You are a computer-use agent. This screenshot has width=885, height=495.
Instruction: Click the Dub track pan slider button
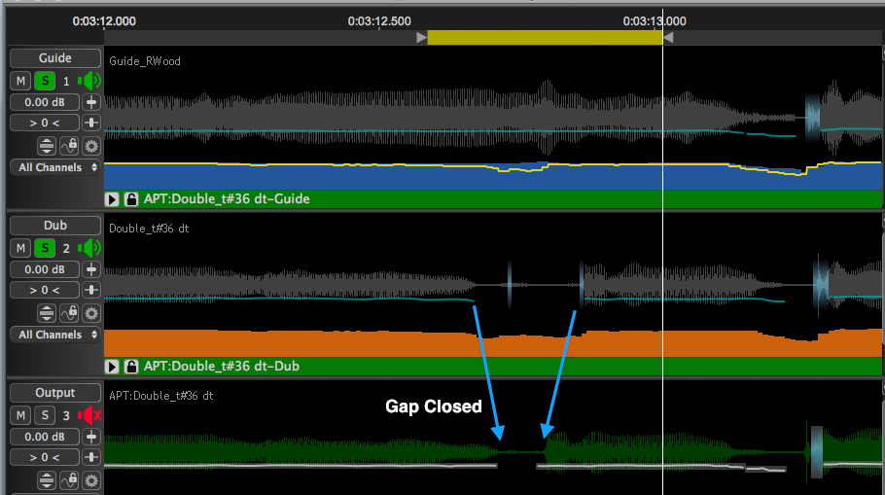(91, 290)
